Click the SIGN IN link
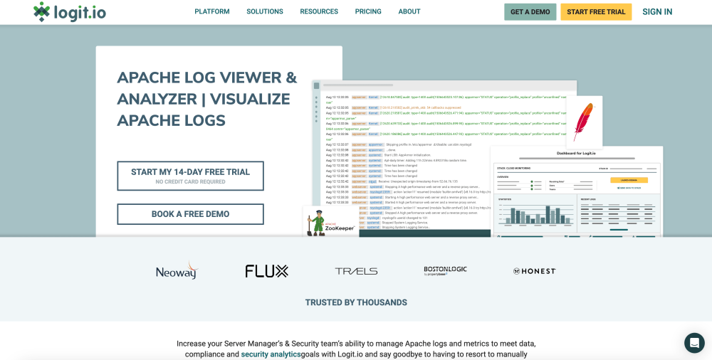712x360 pixels. point(657,12)
